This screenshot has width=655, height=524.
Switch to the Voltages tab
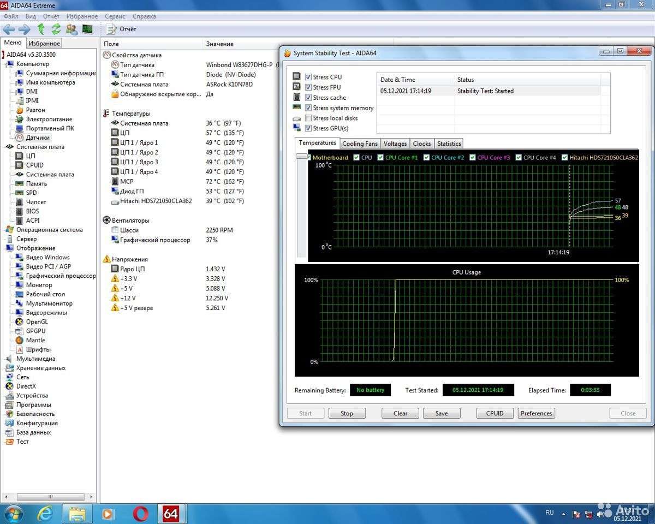(395, 144)
